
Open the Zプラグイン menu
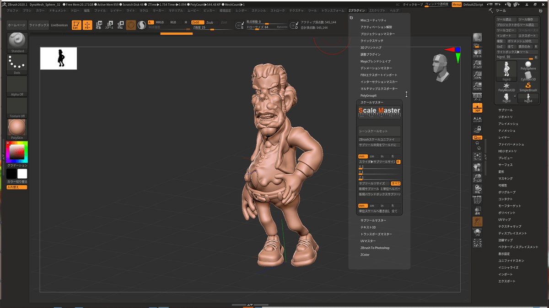click(x=357, y=10)
